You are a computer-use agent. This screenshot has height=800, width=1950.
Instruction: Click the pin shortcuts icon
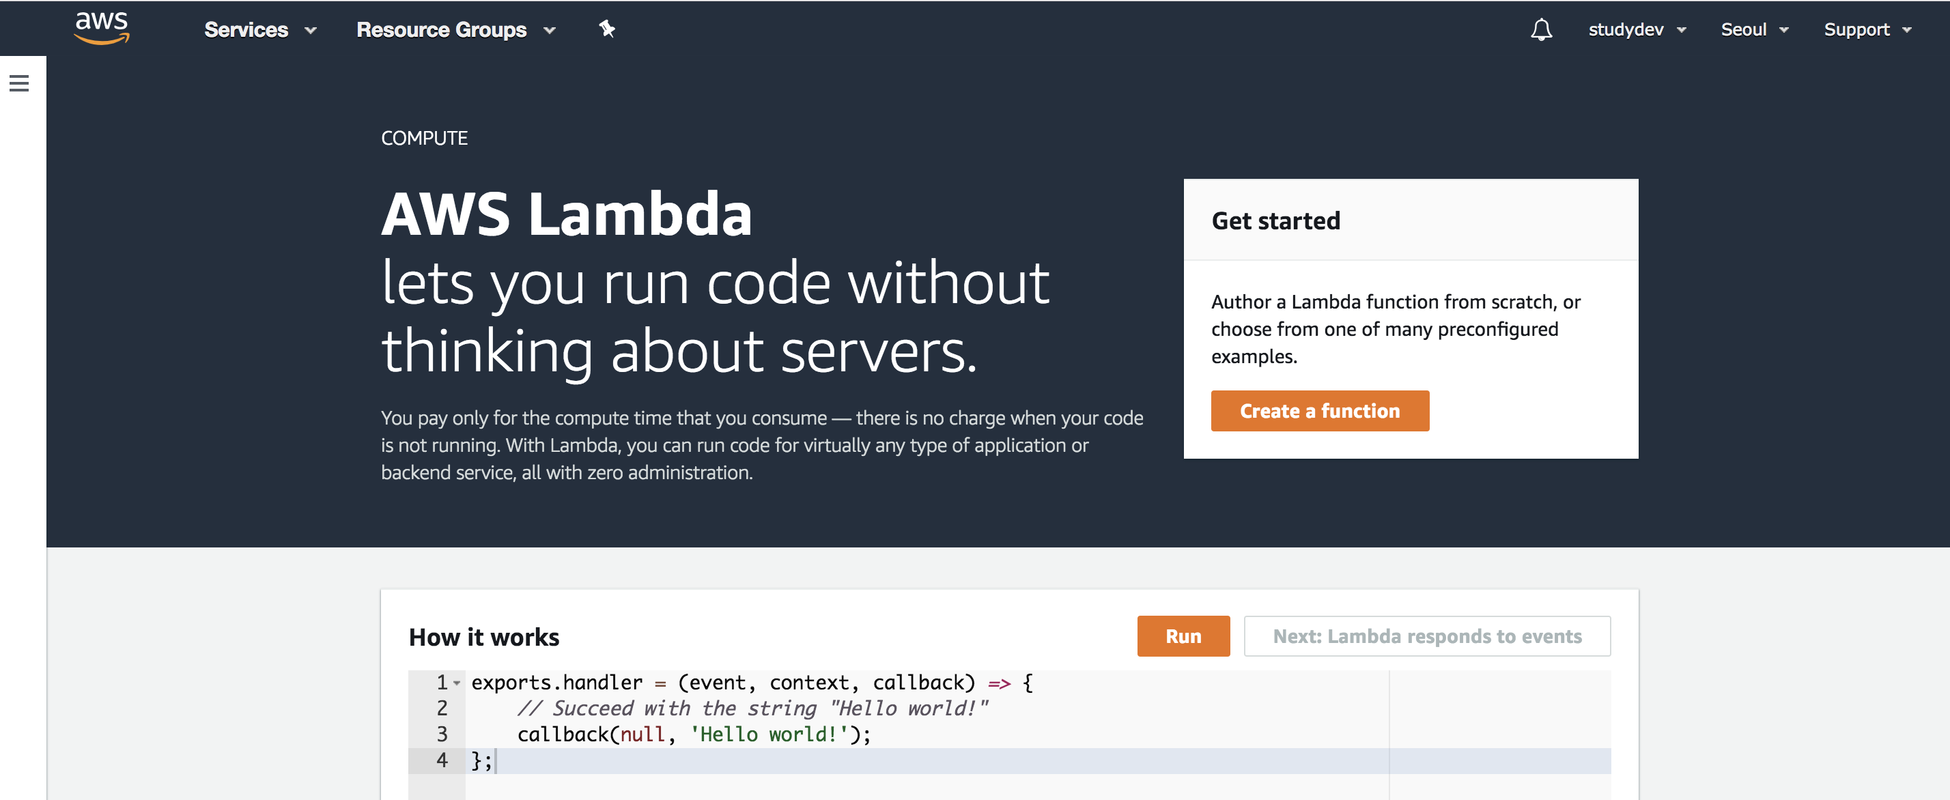click(606, 29)
